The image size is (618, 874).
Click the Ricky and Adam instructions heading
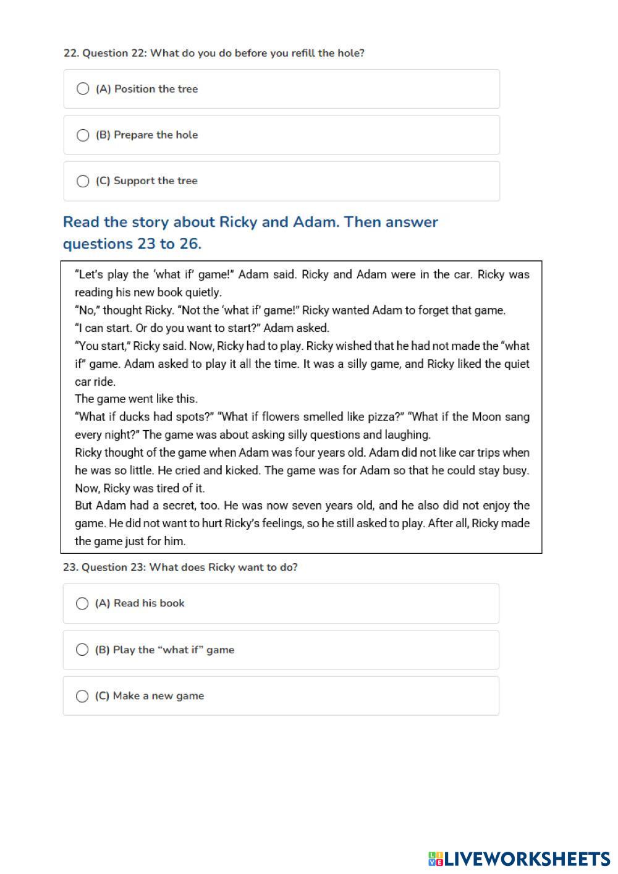pos(250,222)
